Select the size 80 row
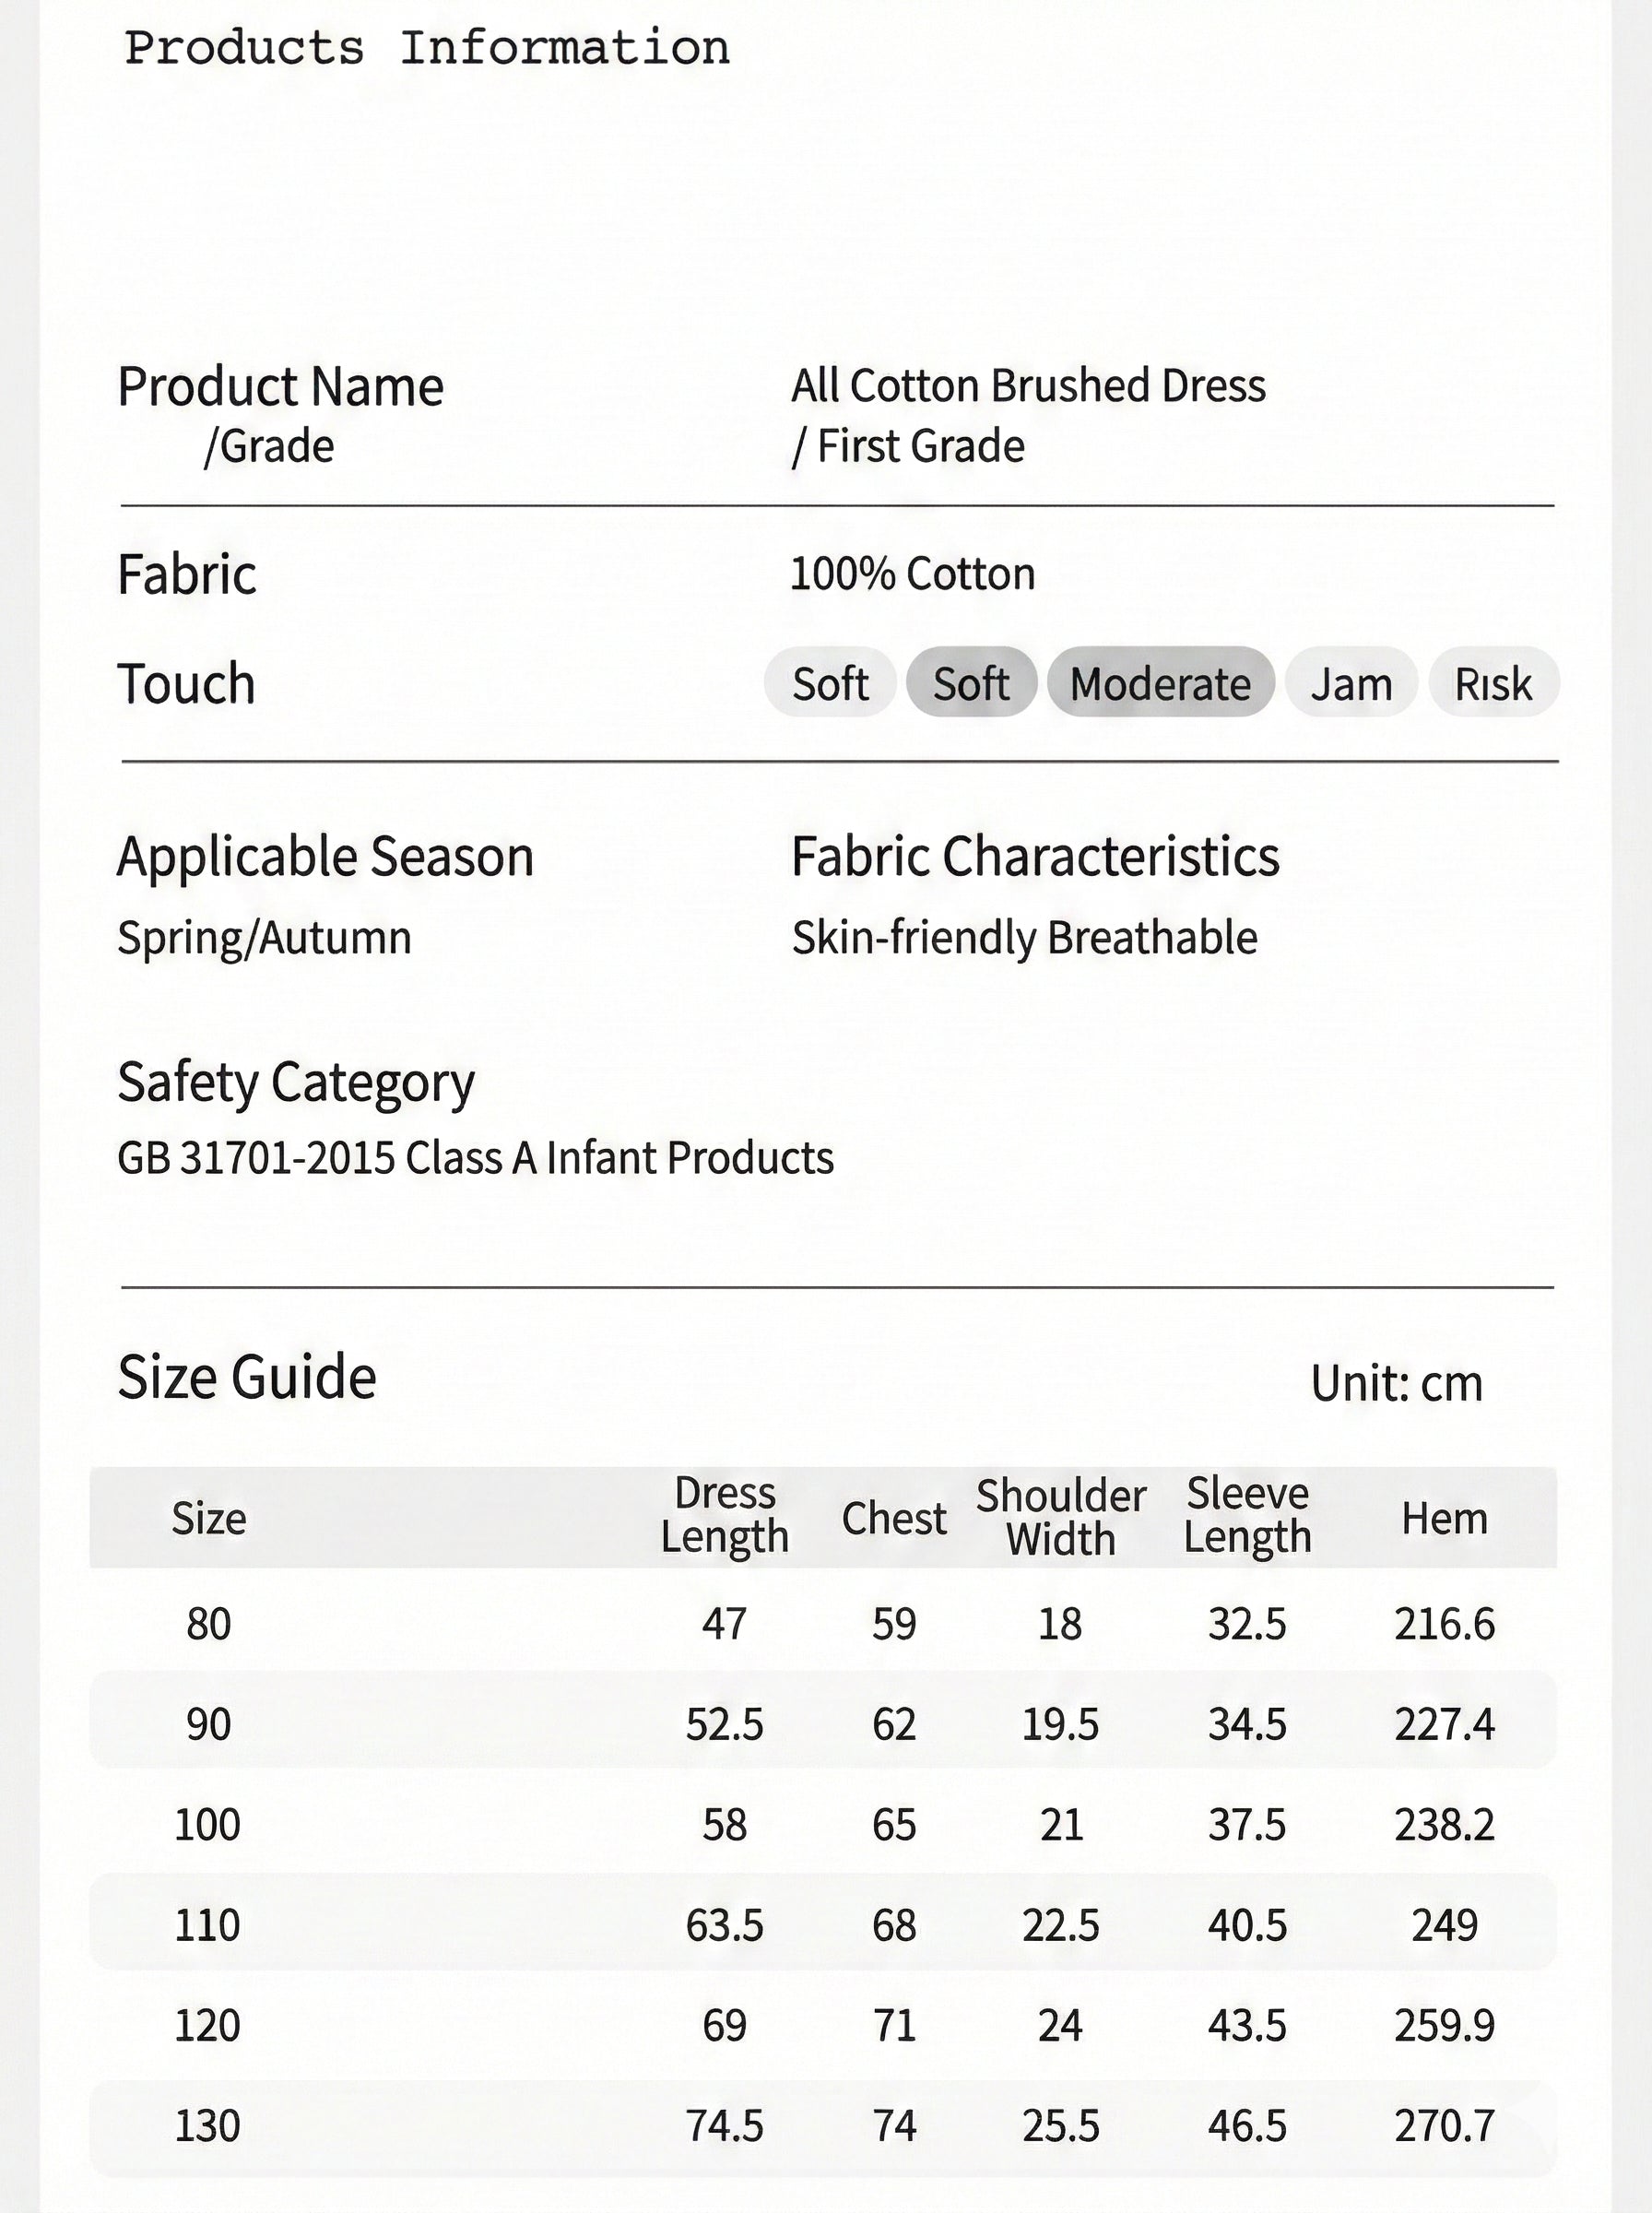1652x2213 pixels. (823, 1623)
